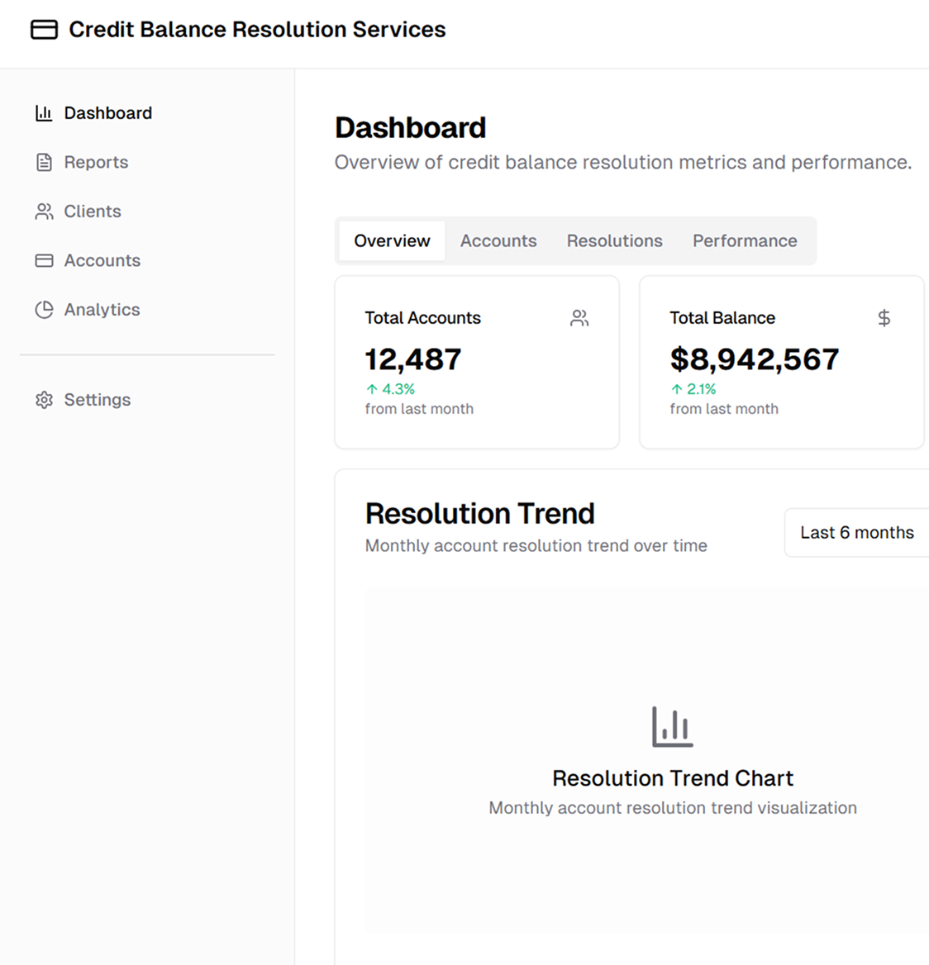Click the credit card logo icon in header

point(44,30)
